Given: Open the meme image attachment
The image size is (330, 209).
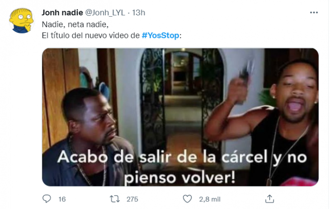Looking at the screenshot, I should (x=180, y=117).
